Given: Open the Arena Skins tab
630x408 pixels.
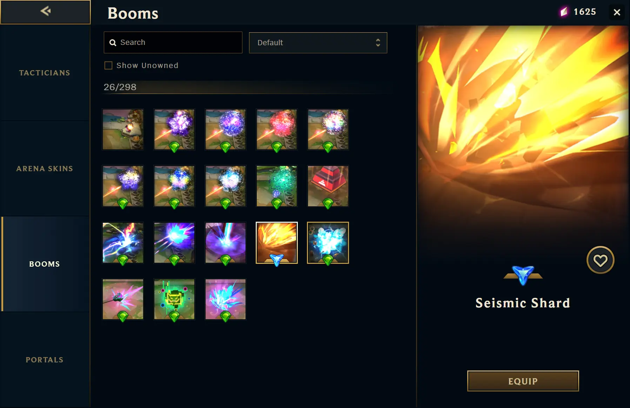Looking at the screenshot, I should click(45, 168).
